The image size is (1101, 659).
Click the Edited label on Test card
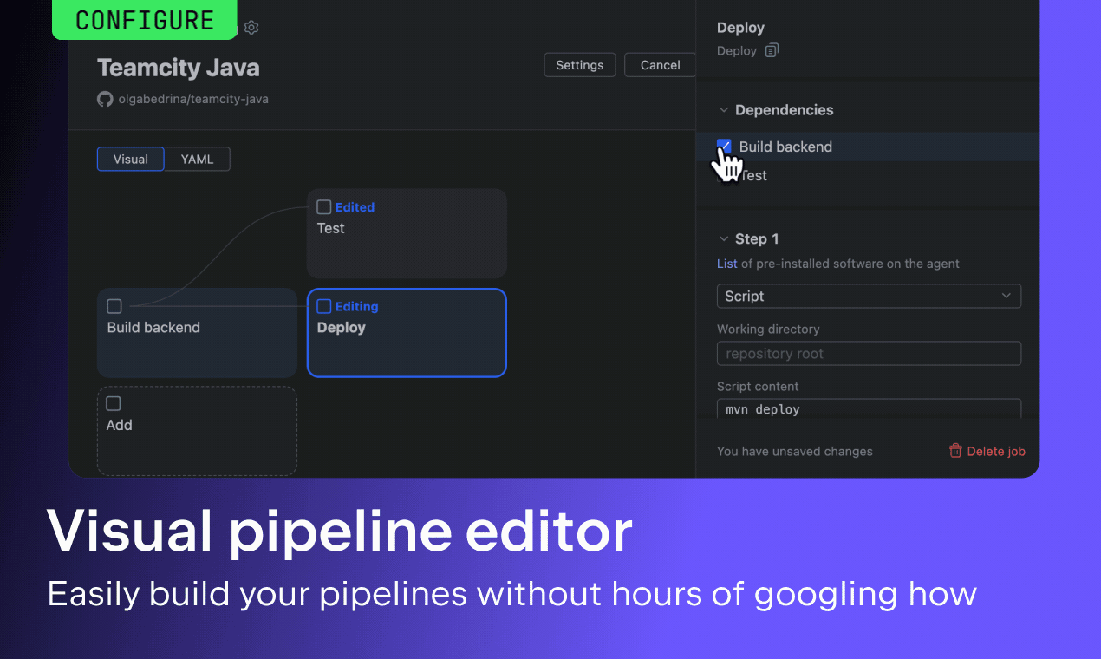pyautogui.click(x=355, y=207)
